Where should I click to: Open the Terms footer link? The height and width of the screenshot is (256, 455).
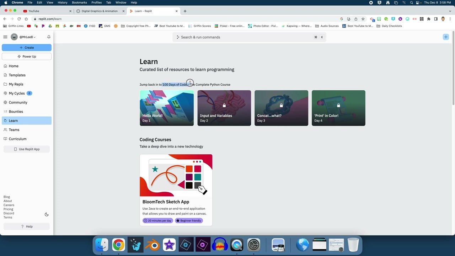tap(8, 218)
